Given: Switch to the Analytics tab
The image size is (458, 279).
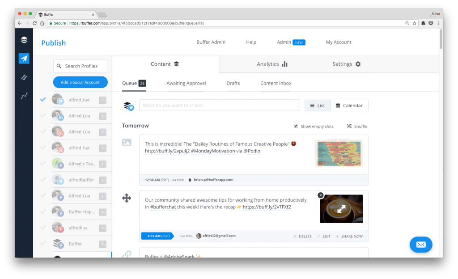Looking at the screenshot, I should pos(272,64).
